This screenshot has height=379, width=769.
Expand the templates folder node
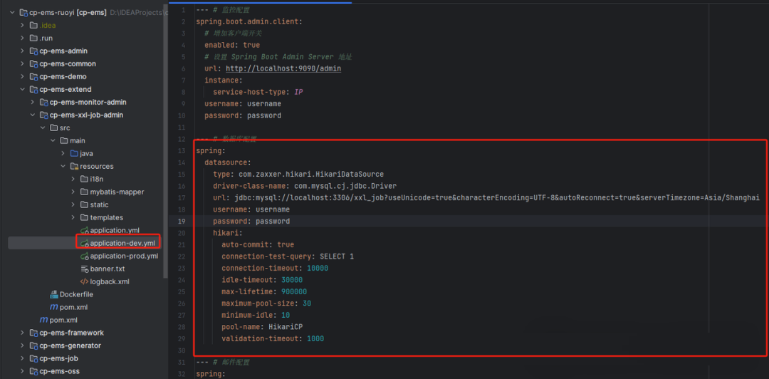[74, 218]
